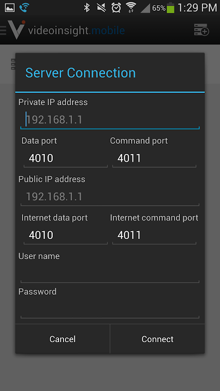Select the Command port field
Image resolution: width=220 pixels, height=391 pixels.
(154, 158)
